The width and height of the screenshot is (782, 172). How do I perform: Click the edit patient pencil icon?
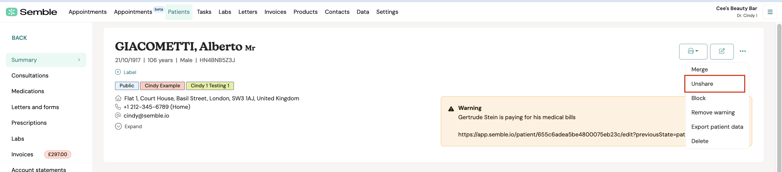click(x=722, y=51)
